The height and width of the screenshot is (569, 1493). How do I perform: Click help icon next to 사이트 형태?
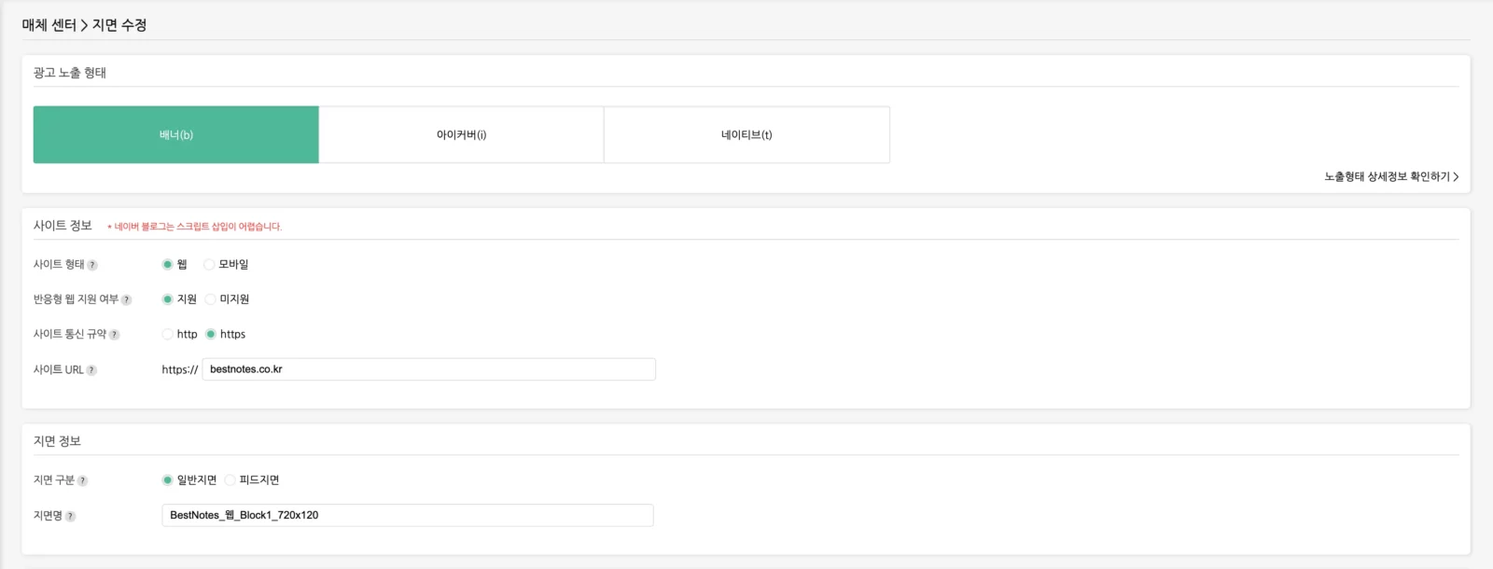92,265
